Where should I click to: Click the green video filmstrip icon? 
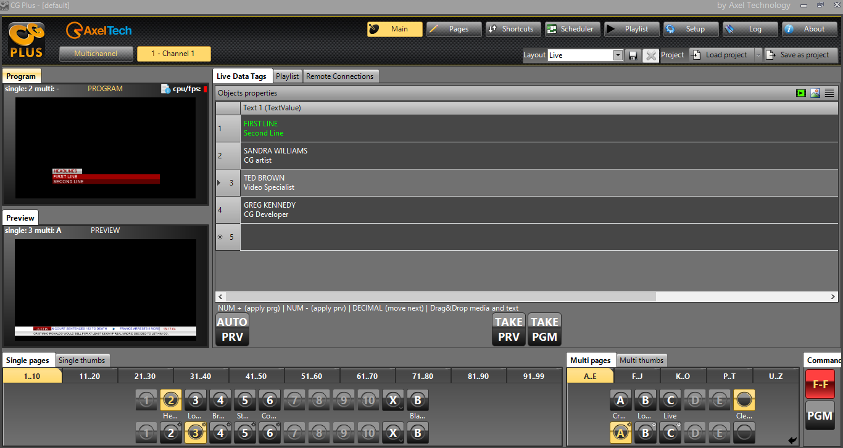click(801, 93)
